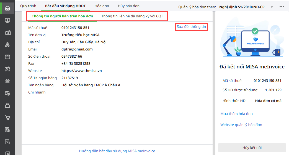Click the email dptra@gmail.com
This screenshot has width=289, height=155.
point(77,49)
